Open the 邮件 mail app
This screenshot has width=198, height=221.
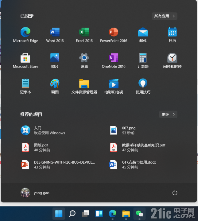143,35
